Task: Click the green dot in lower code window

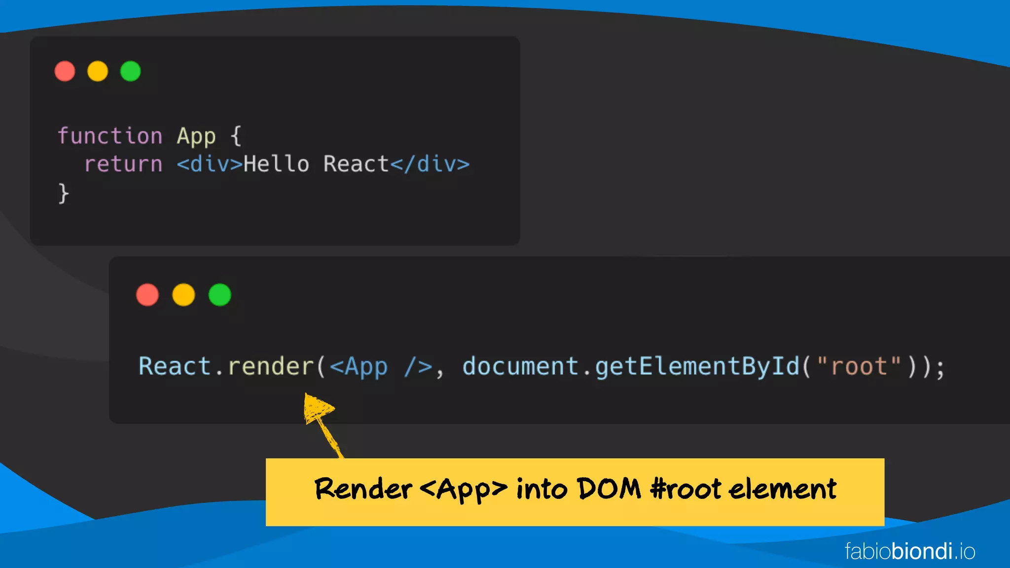Action: pos(220,295)
